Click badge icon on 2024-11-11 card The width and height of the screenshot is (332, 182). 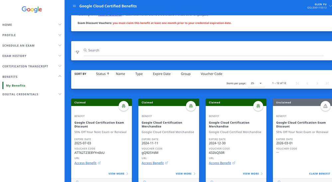[x=191, y=106]
